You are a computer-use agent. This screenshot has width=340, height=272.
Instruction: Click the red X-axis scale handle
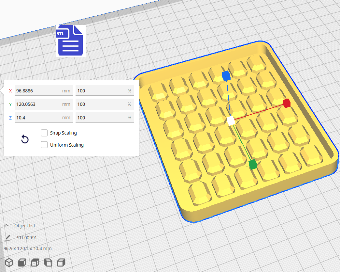pos(287,104)
